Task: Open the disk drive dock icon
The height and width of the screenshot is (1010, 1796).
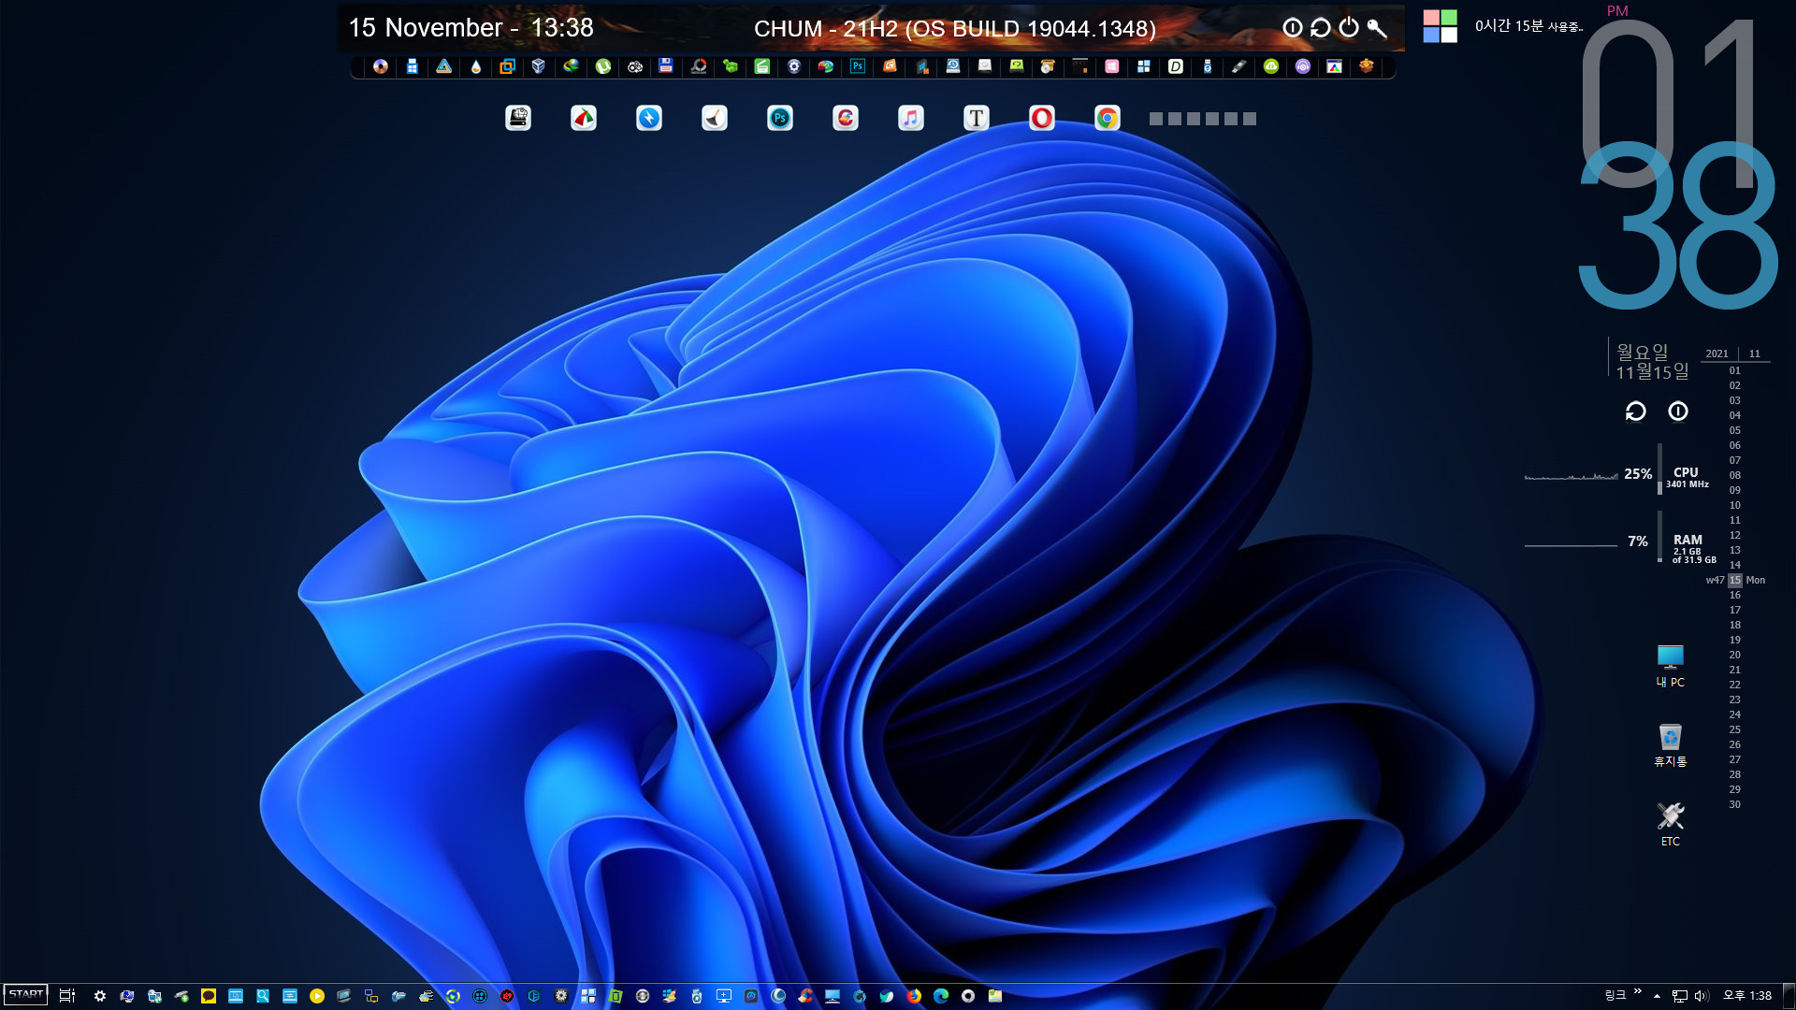Action: 518,118
